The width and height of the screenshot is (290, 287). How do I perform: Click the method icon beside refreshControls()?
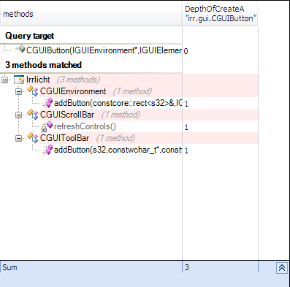coord(47,126)
